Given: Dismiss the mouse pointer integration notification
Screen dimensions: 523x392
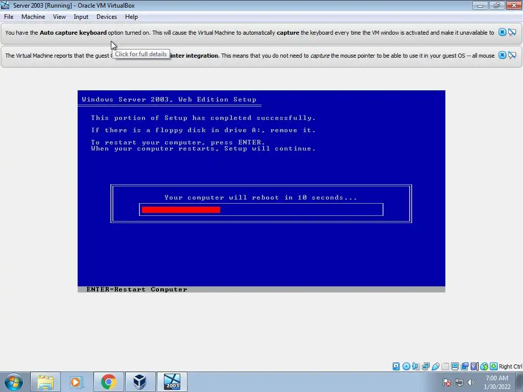Looking at the screenshot, I should [502, 55].
